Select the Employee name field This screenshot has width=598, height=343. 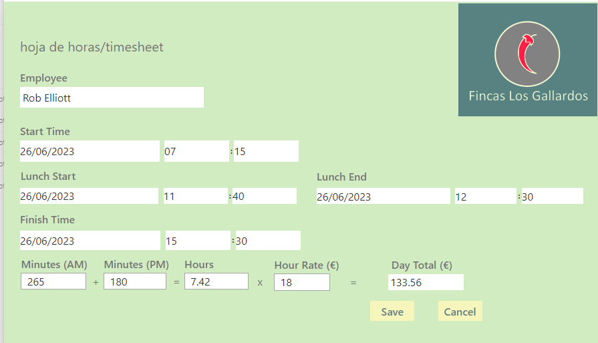[112, 98]
